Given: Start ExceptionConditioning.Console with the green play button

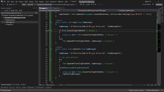Looking at the screenshot, I should pyautogui.click(x=54, y=5).
